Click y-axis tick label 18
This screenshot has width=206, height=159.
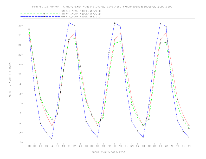[20, 94]
